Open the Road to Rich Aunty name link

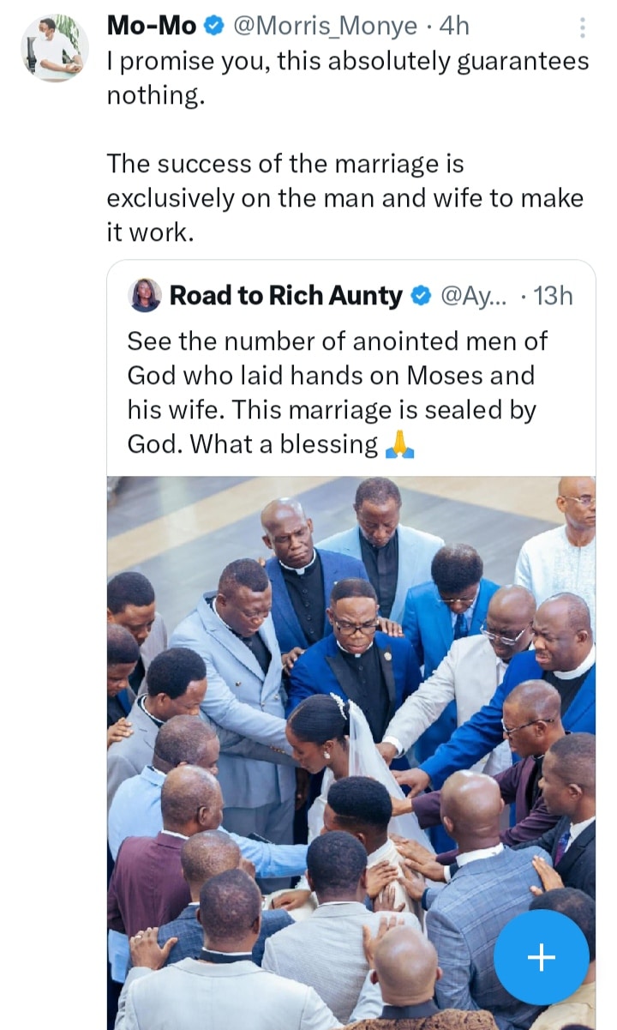[x=285, y=297]
